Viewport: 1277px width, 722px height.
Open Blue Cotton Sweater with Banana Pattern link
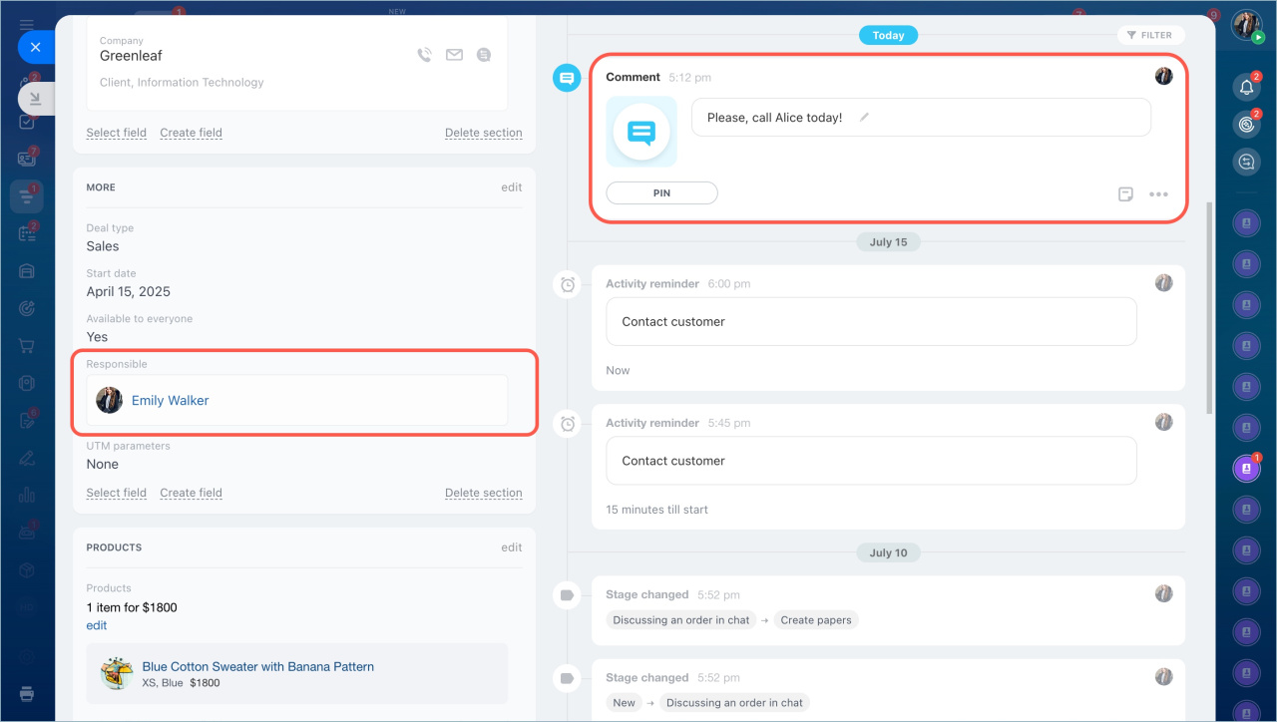point(257,666)
